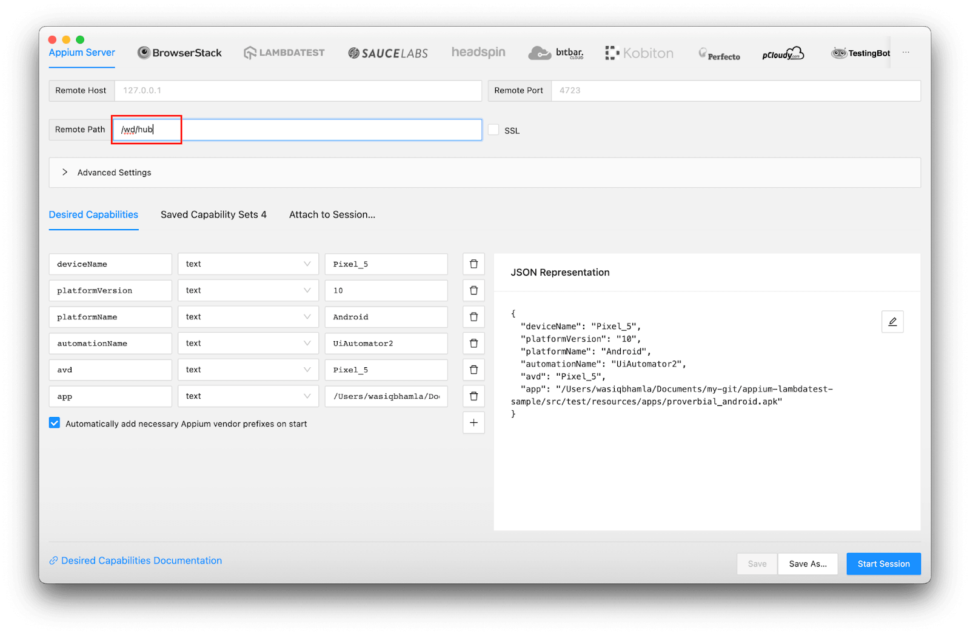Screen dimensions: 970x635
Task: Click the "automationName" line in JSON
Action: coord(603,364)
